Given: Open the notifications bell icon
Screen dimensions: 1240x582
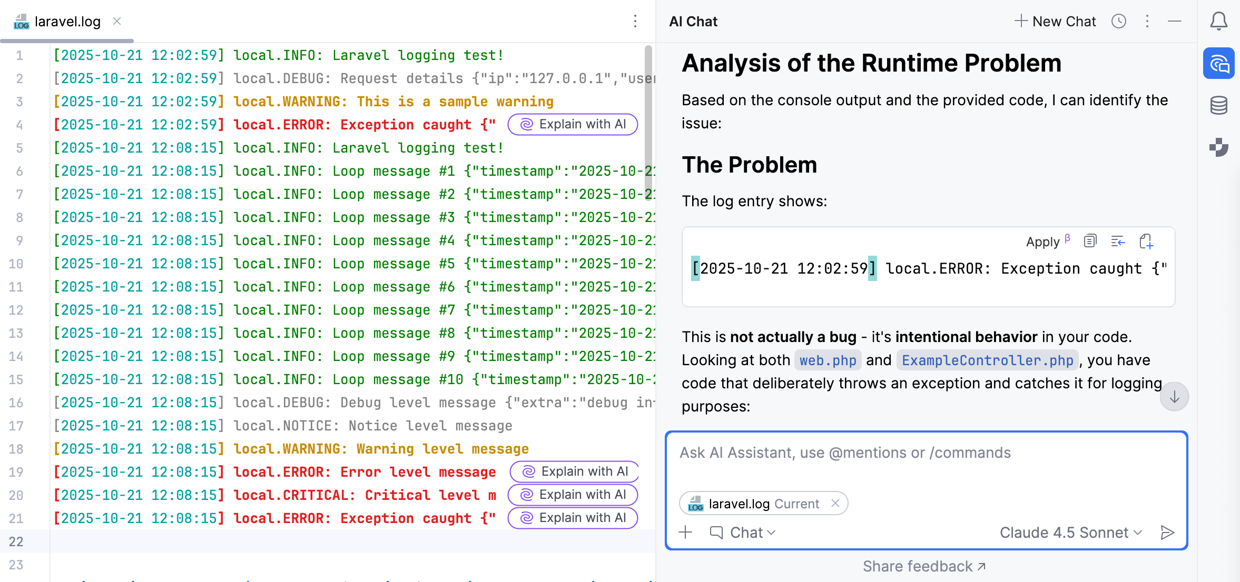Looking at the screenshot, I should click(1218, 22).
